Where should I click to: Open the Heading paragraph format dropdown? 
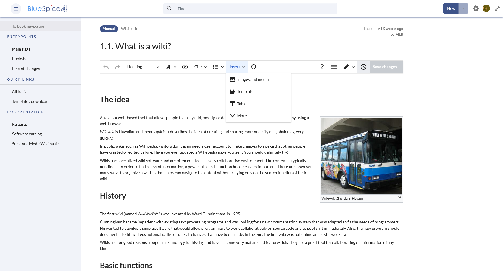[x=143, y=67]
